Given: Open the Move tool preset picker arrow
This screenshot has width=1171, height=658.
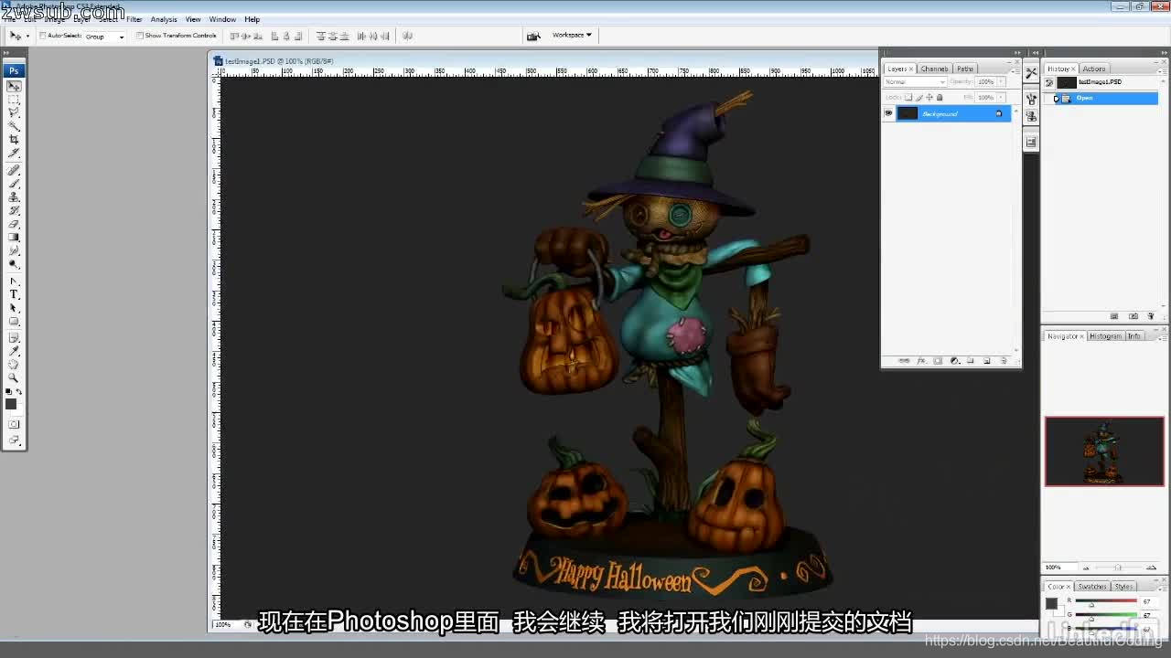Looking at the screenshot, I should [27, 37].
